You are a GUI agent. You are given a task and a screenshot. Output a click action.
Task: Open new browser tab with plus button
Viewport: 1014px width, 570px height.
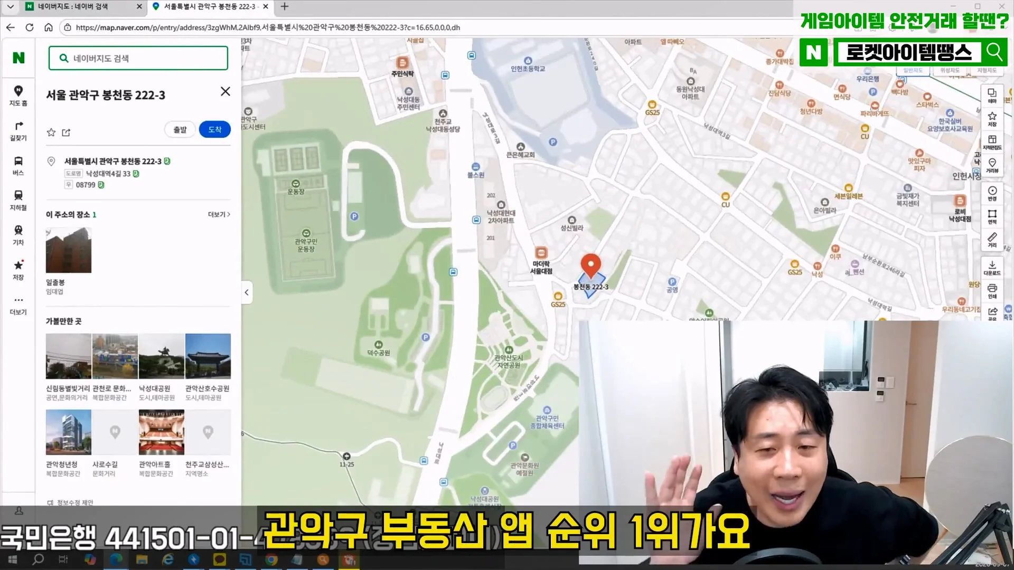(x=285, y=6)
